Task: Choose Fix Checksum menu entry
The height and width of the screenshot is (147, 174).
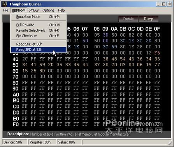Action: (x=39, y=36)
